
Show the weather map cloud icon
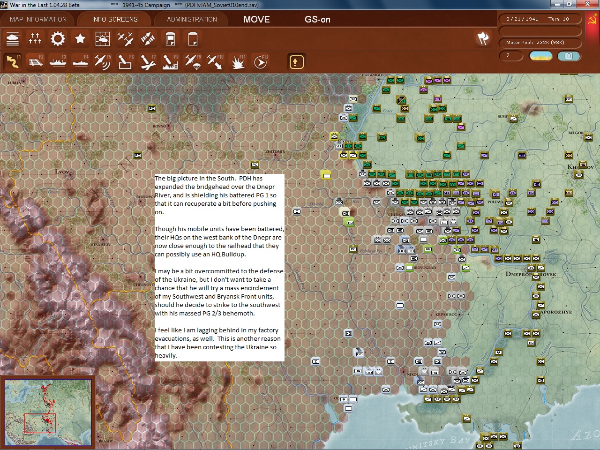click(x=103, y=39)
